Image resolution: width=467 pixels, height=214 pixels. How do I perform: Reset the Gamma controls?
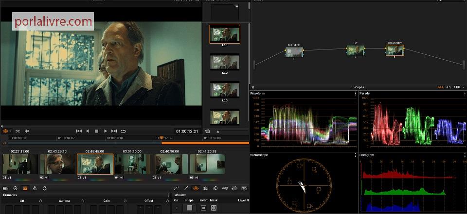[83, 201]
